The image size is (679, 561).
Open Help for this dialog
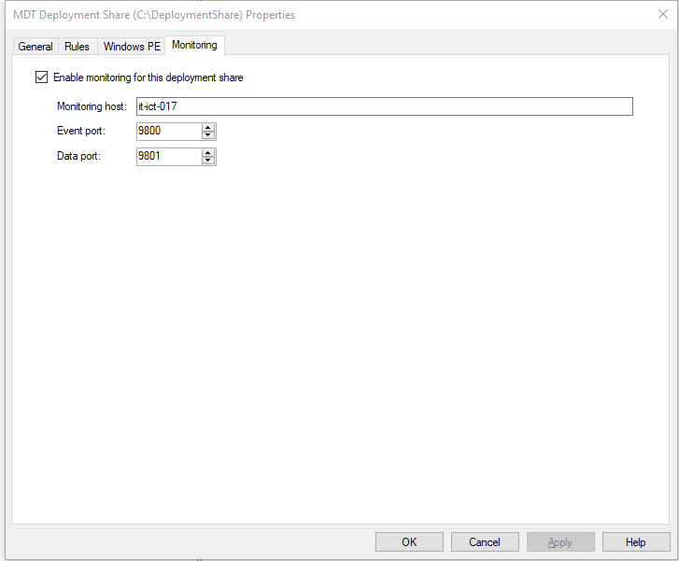(x=636, y=542)
